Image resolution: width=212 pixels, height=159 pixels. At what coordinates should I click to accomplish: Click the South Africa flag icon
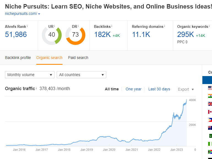(210, 152)
